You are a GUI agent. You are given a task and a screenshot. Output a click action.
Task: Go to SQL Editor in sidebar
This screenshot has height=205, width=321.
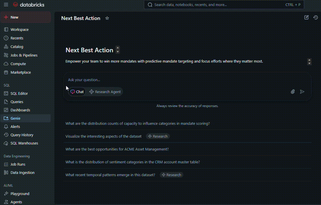(19, 93)
